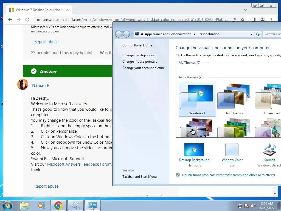Viewport: 281px width, 211px height.
Task: Click the Chrome forward arrow
Action: coord(19,20)
